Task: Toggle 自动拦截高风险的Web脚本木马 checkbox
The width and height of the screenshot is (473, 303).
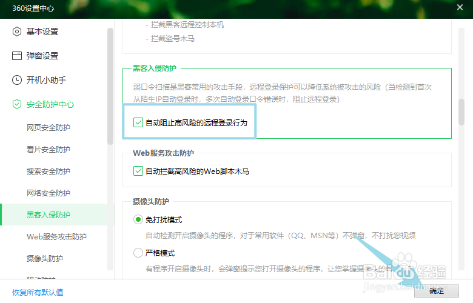Action: pyautogui.click(x=138, y=171)
